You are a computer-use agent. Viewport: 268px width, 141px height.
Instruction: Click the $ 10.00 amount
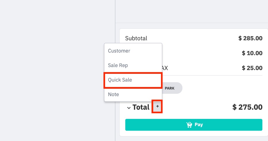[x=252, y=53]
